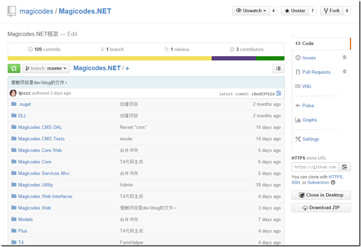Open the Wiki tab
The image size is (361, 247).
(x=306, y=86)
